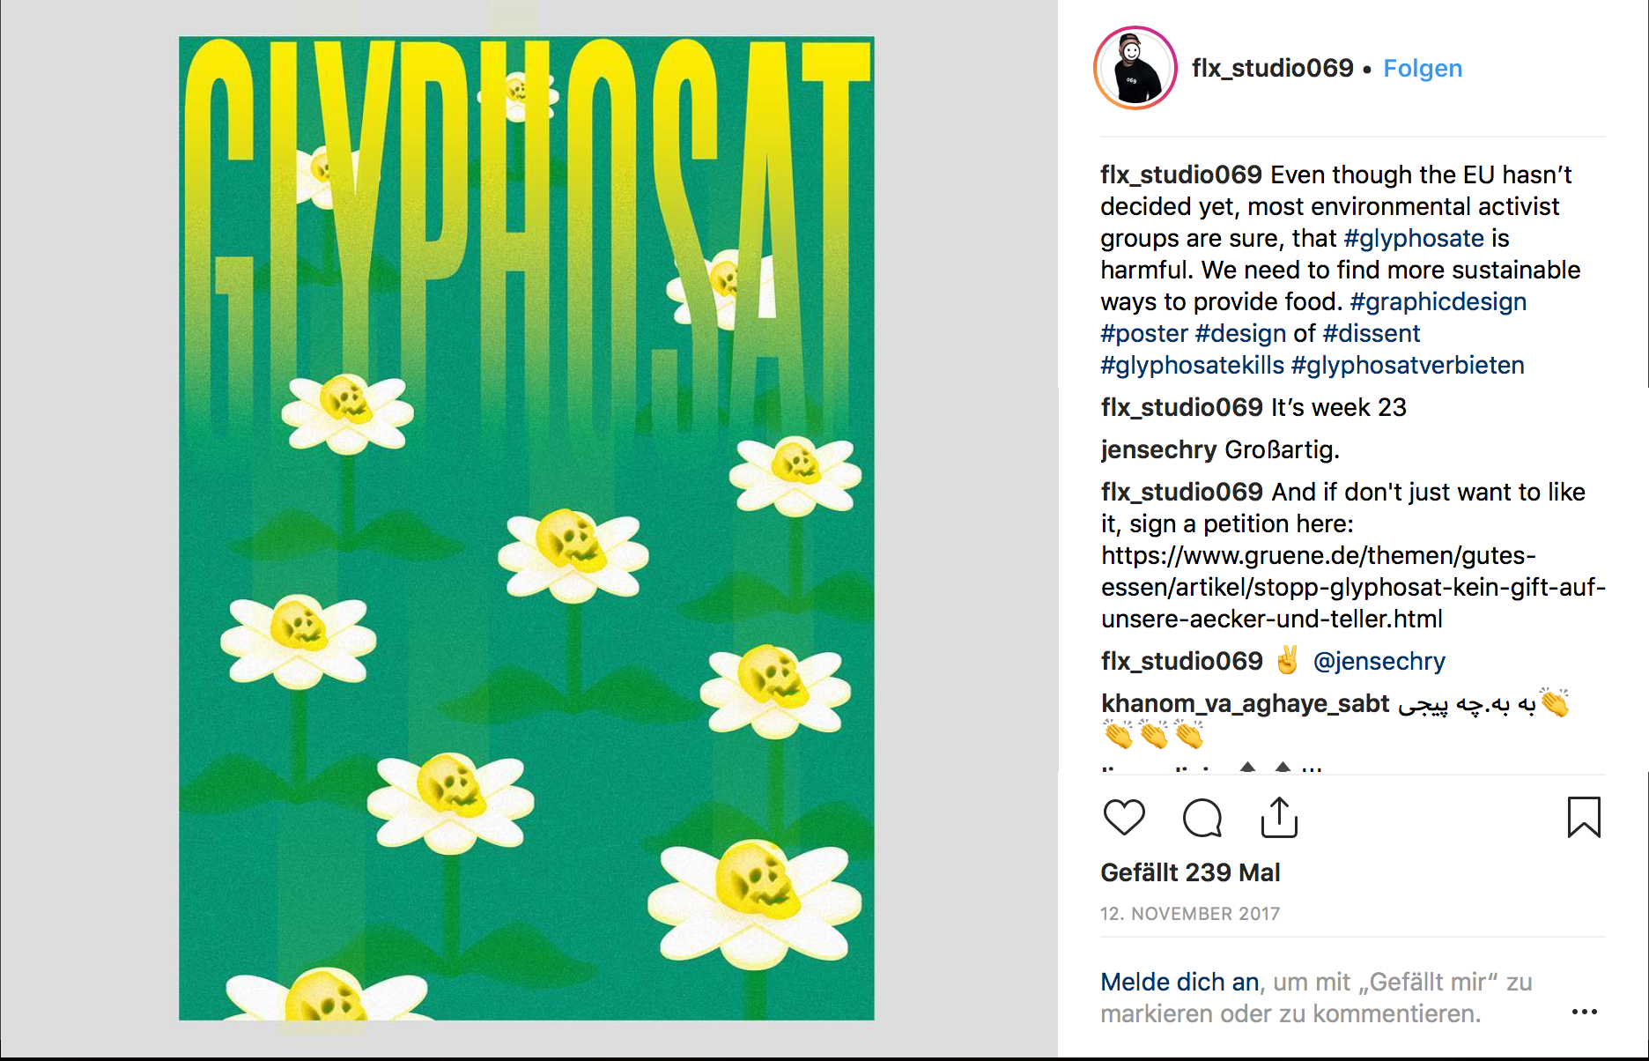Open khanom_va_aghaye_sabt commenter profile
Viewport: 1649px width, 1061px height.
coord(1246,703)
